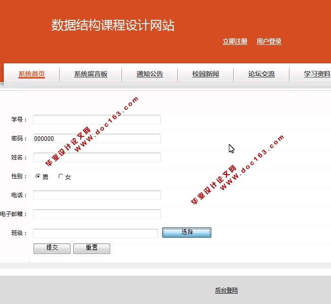This screenshot has height=304, width=331.
Task: Click into the 姓名 text box
Action: [x=97, y=157]
